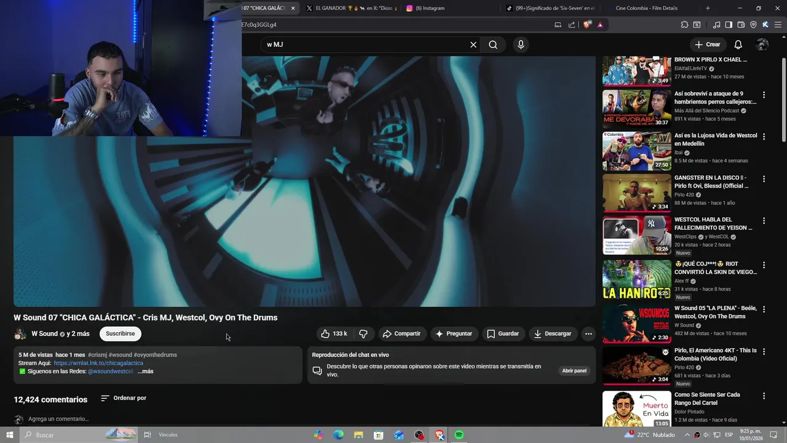Screen dimensions: 787x443
Task: Clear the YouTube search box with X
Action: (473, 44)
